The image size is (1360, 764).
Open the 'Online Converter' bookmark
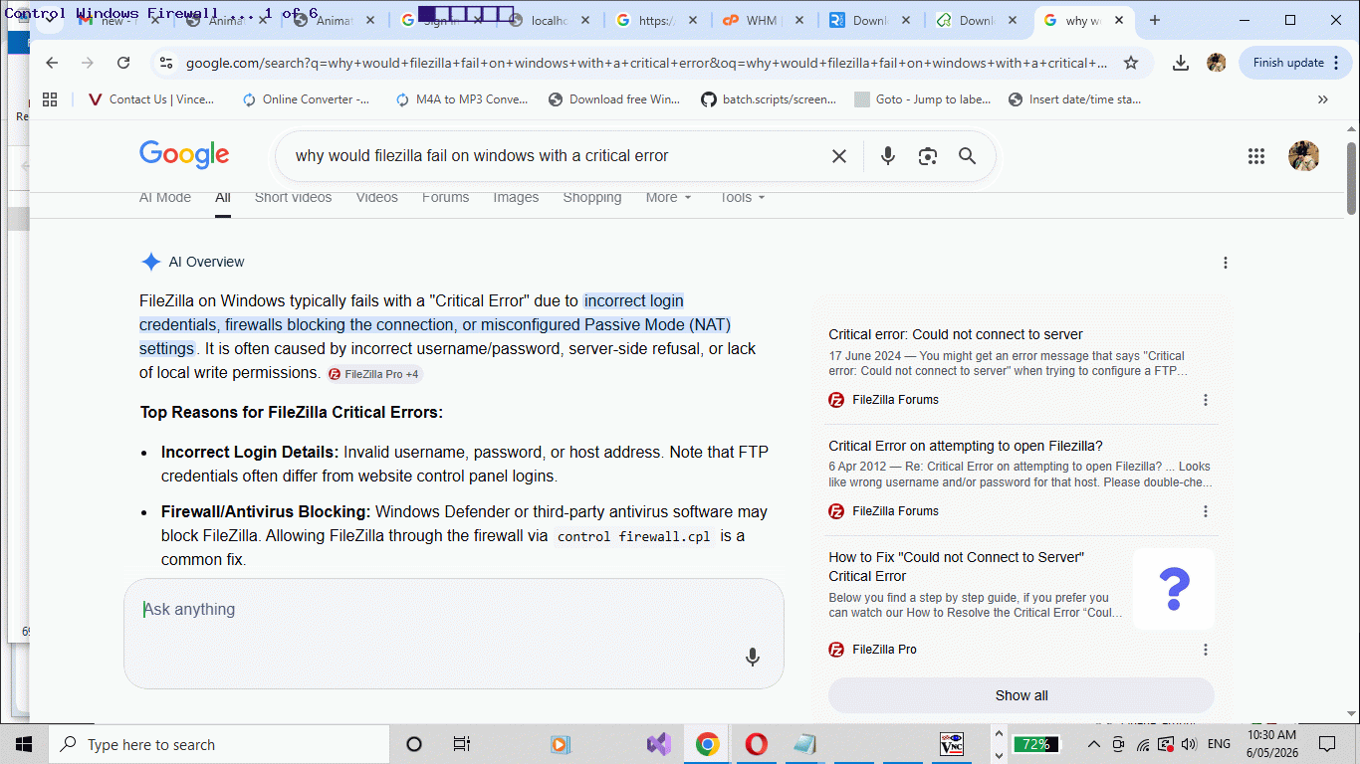(x=306, y=99)
